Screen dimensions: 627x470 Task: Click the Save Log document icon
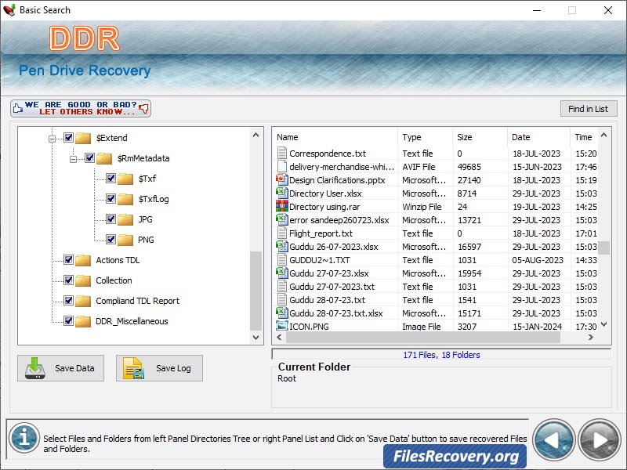point(132,368)
